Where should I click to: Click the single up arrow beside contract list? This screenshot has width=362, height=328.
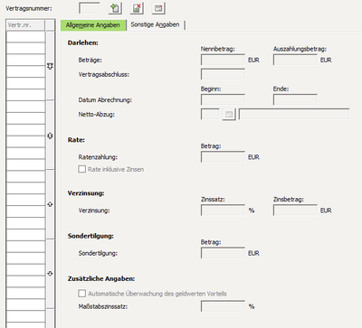pos(50,204)
